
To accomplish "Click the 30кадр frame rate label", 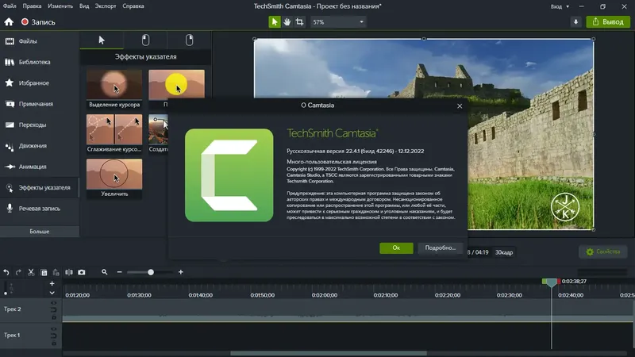I will point(504,252).
